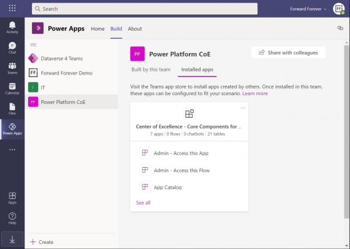Click the See all link
The height and width of the screenshot is (249, 350).
pyautogui.click(x=143, y=203)
